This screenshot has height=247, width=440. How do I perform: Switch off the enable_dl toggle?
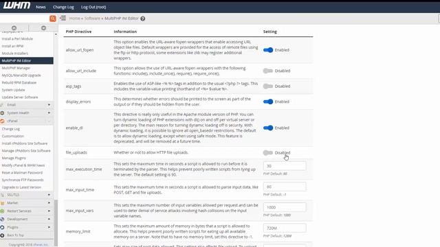(268, 128)
